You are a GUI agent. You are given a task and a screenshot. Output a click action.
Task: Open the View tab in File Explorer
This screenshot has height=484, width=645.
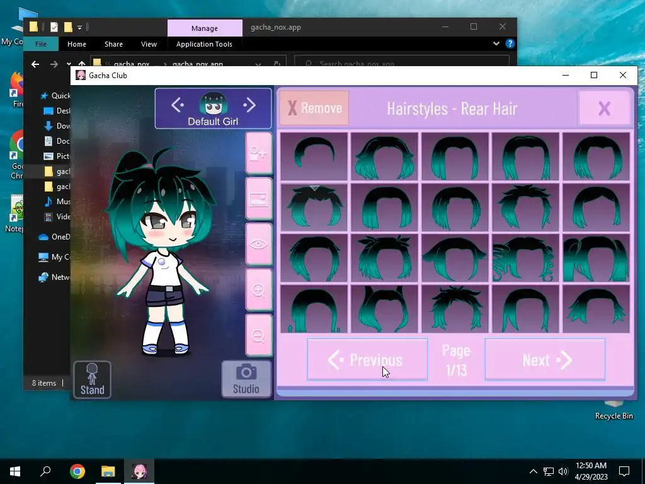pos(149,44)
